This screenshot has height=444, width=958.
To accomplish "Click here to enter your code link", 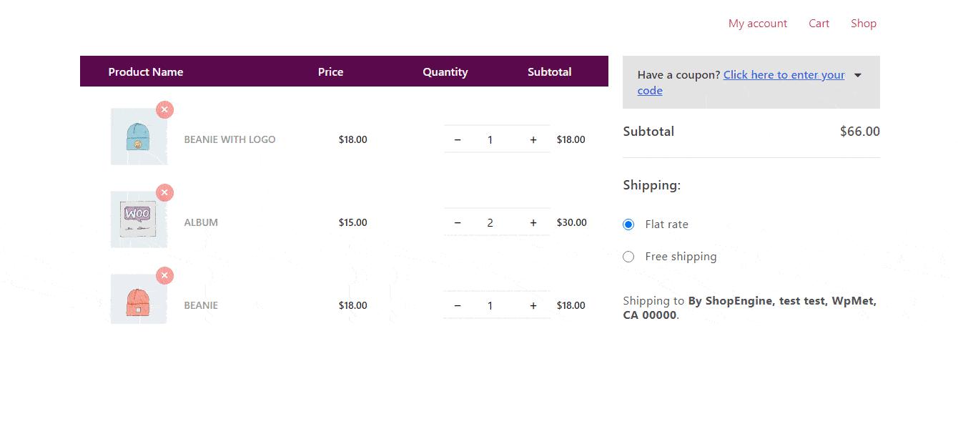I will point(741,82).
